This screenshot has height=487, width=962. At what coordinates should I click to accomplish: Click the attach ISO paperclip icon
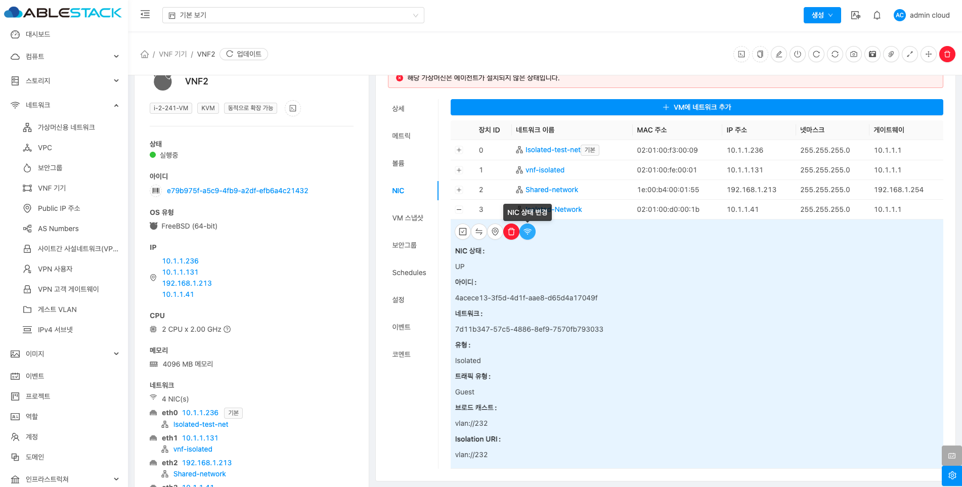pyautogui.click(x=891, y=54)
